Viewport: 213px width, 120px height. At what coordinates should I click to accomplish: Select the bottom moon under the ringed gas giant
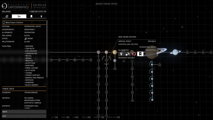(152, 99)
